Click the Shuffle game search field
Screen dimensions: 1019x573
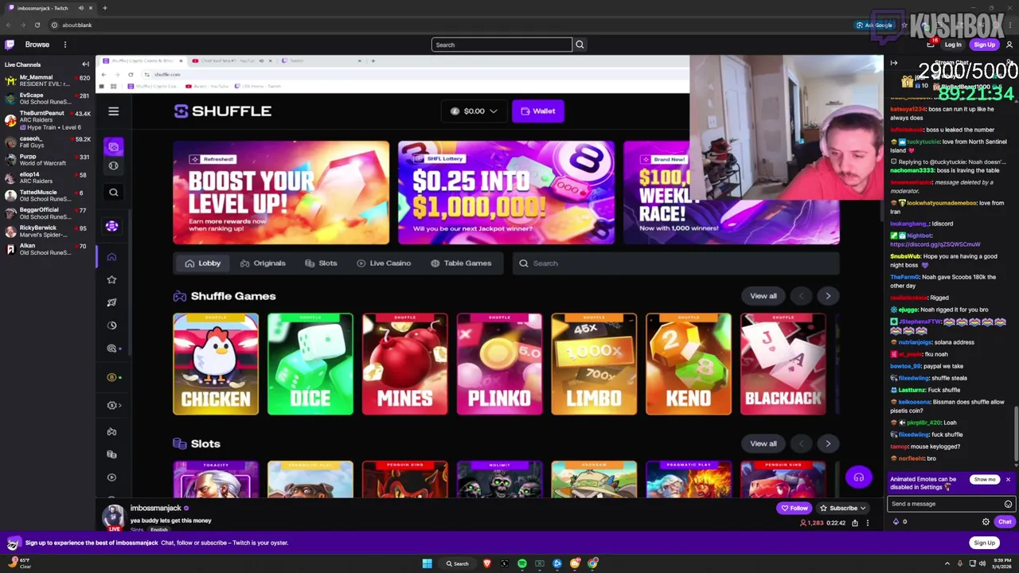pyautogui.click(x=675, y=263)
